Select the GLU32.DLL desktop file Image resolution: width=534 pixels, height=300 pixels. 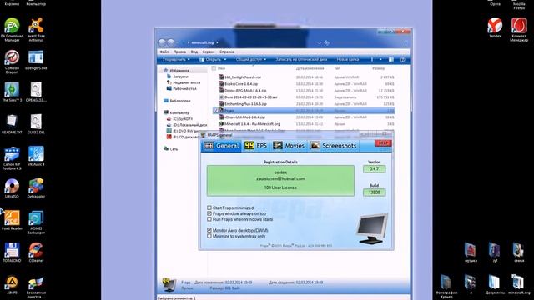(x=36, y=124)
